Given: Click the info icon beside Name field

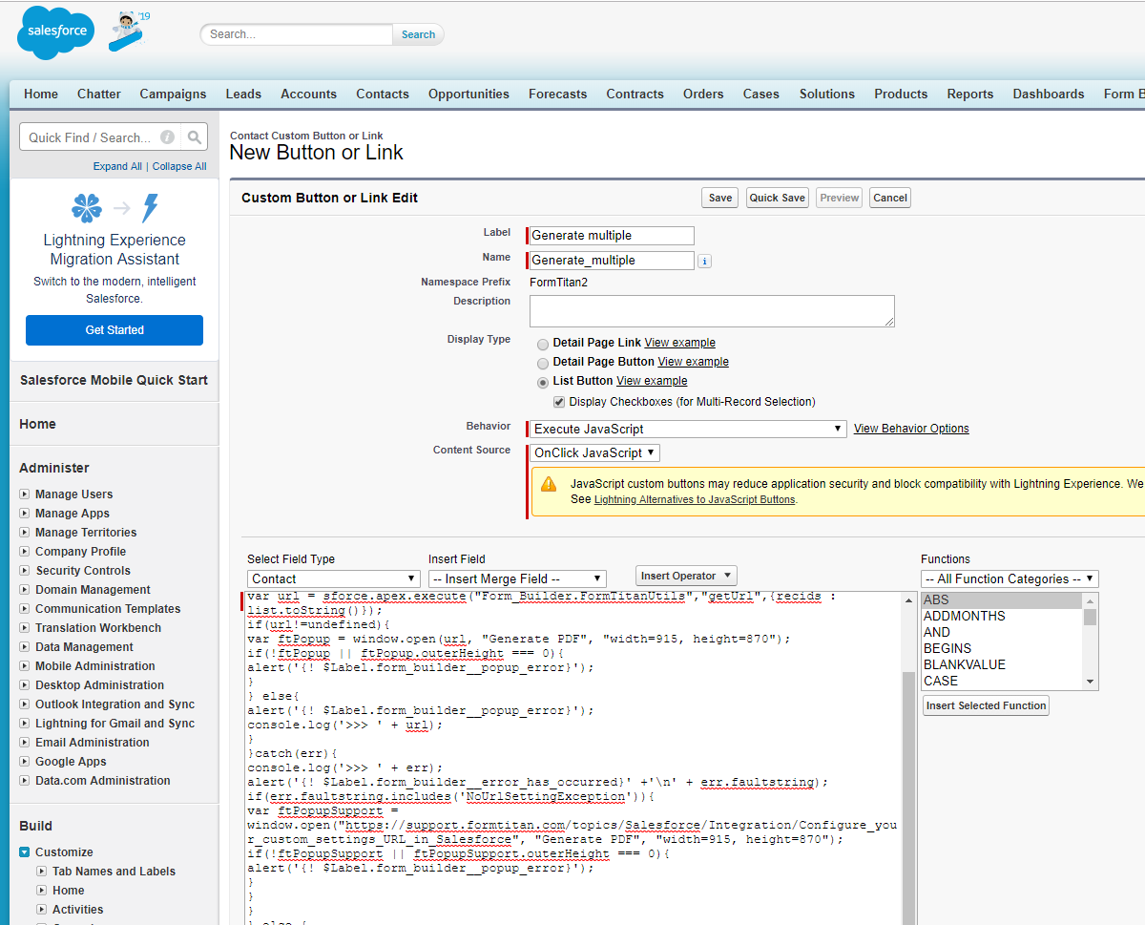Looking at the screenshot, I should (704, 261).
